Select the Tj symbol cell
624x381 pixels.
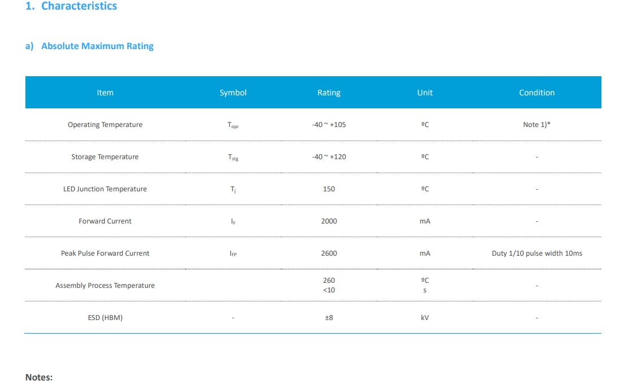(233, 189)
